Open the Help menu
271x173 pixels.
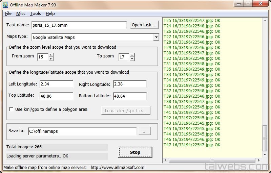[50, 14]
